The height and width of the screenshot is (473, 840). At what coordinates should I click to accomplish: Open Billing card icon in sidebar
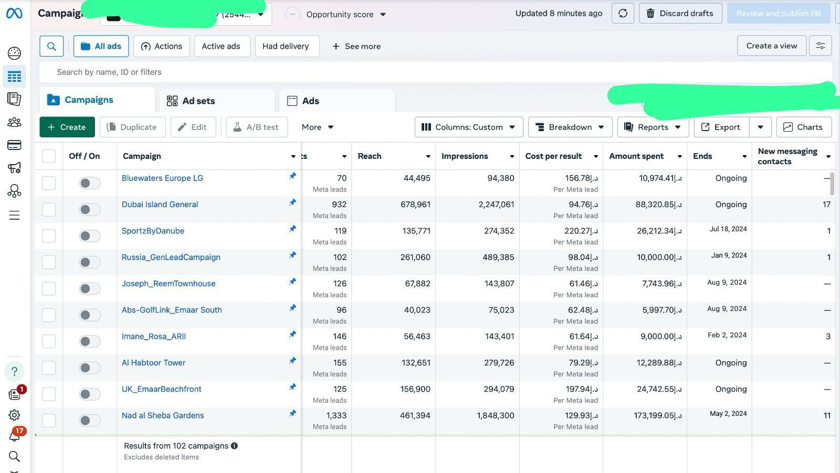tap(14, 145)
